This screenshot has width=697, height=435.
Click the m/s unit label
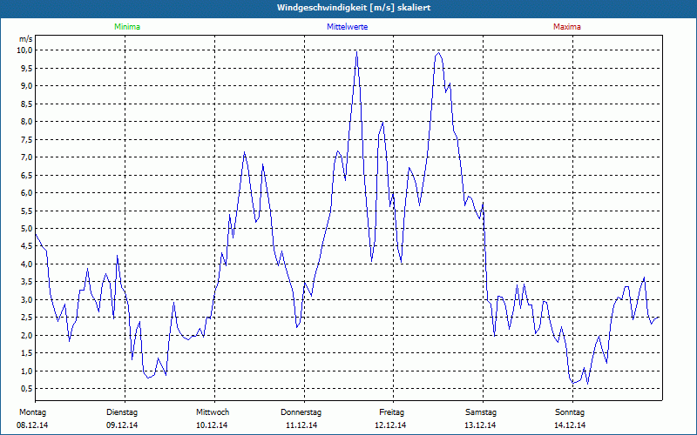click(x=26, y=39)
